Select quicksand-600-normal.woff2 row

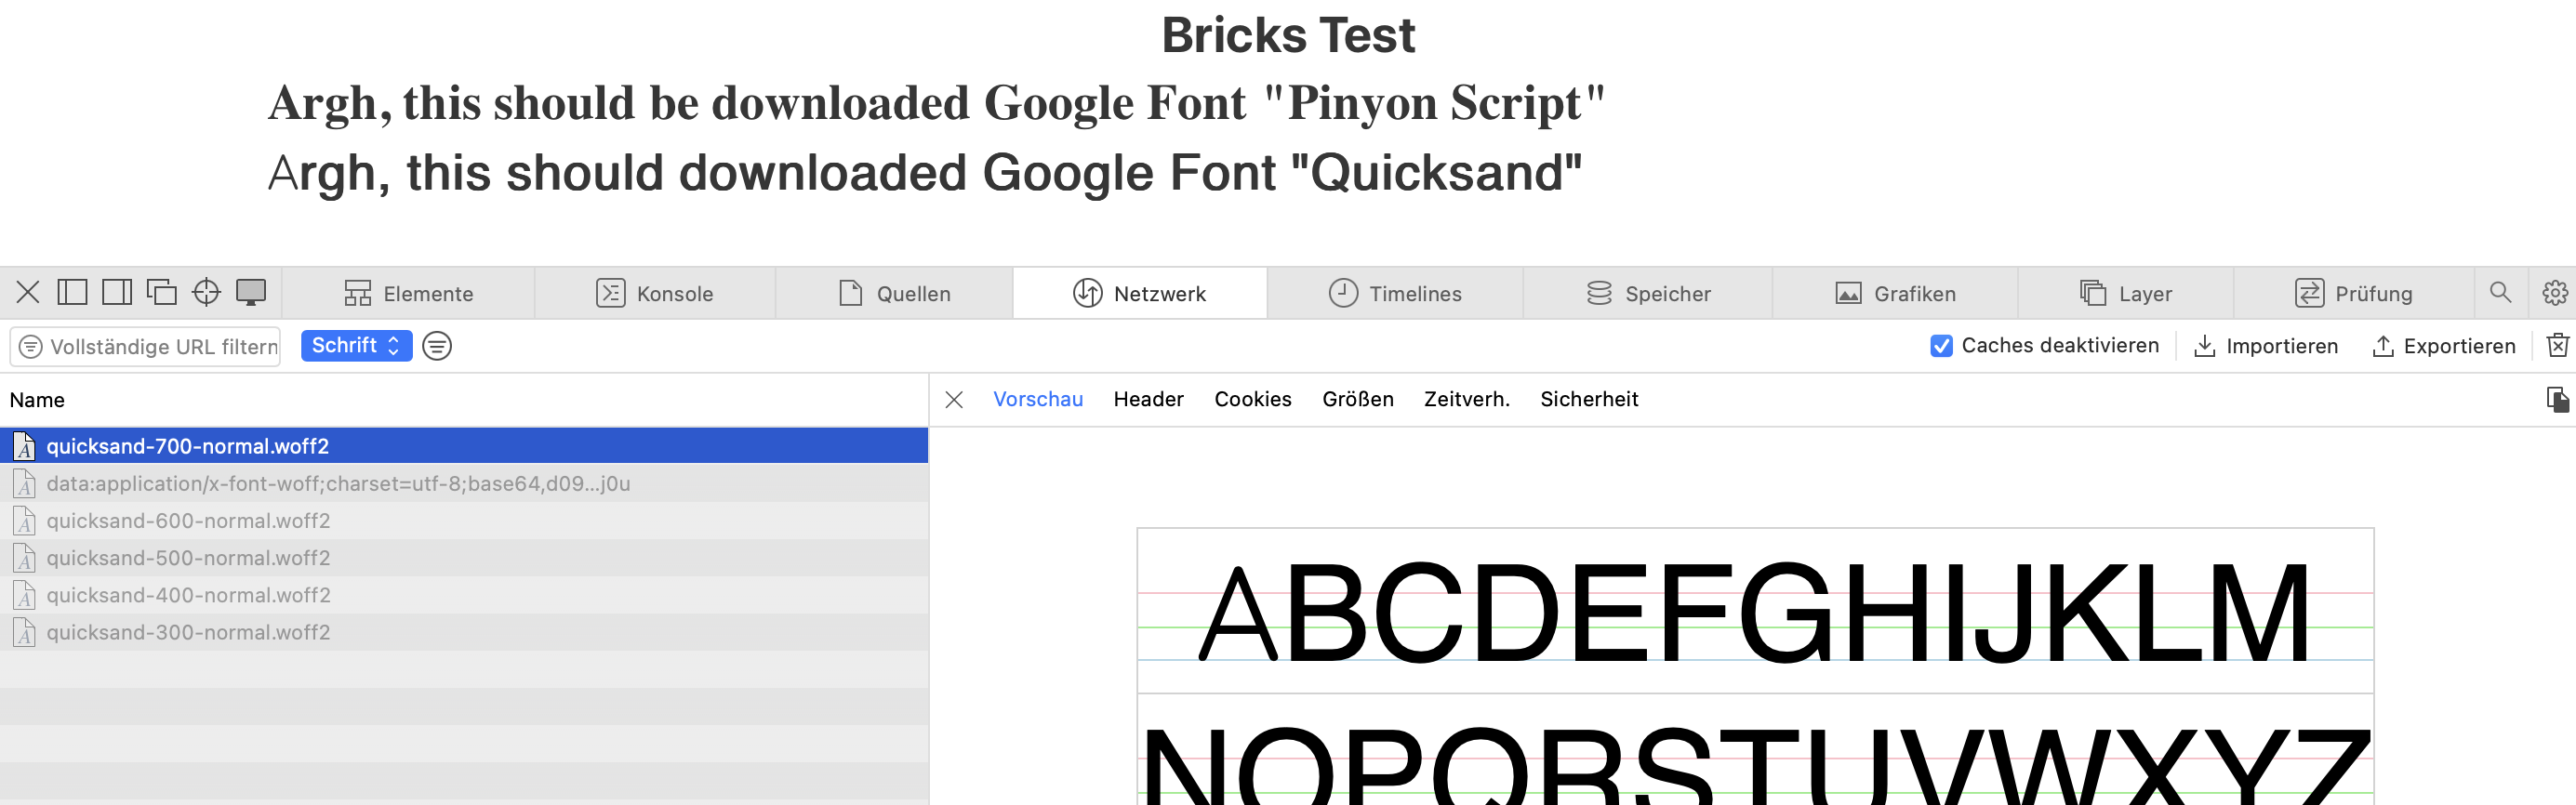click(464, 521)
